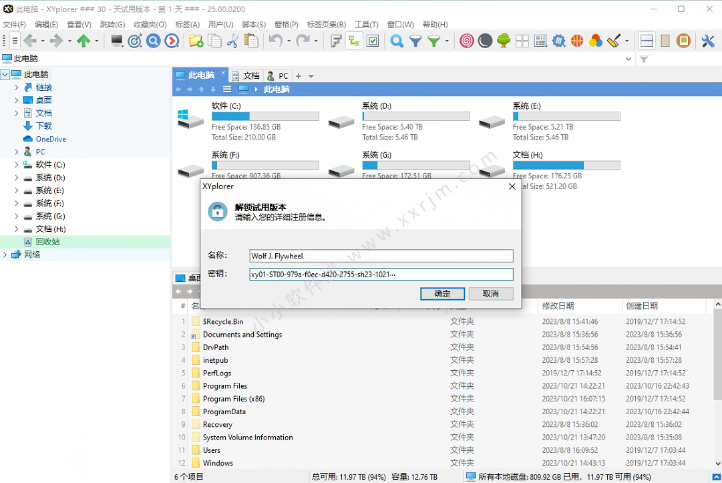Click the four-squares grid view icon
This screenshot has width=722, height=483.
click(x=522, y=41)
